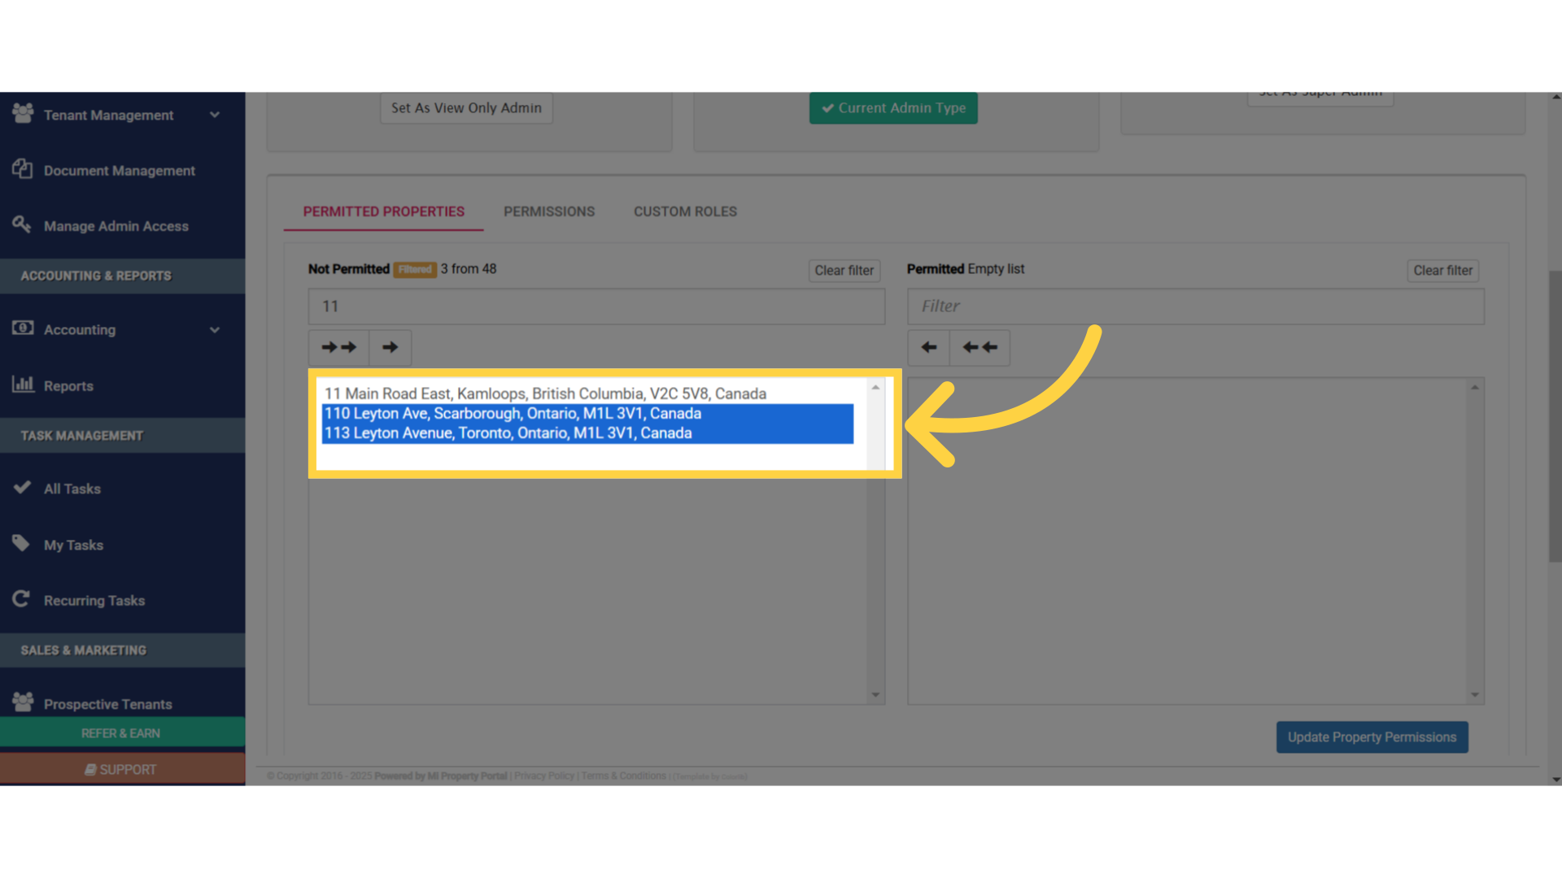Click the Recurring Tasks refresh icon
This screenshot has height=878, width=1562.
(22, 599)
